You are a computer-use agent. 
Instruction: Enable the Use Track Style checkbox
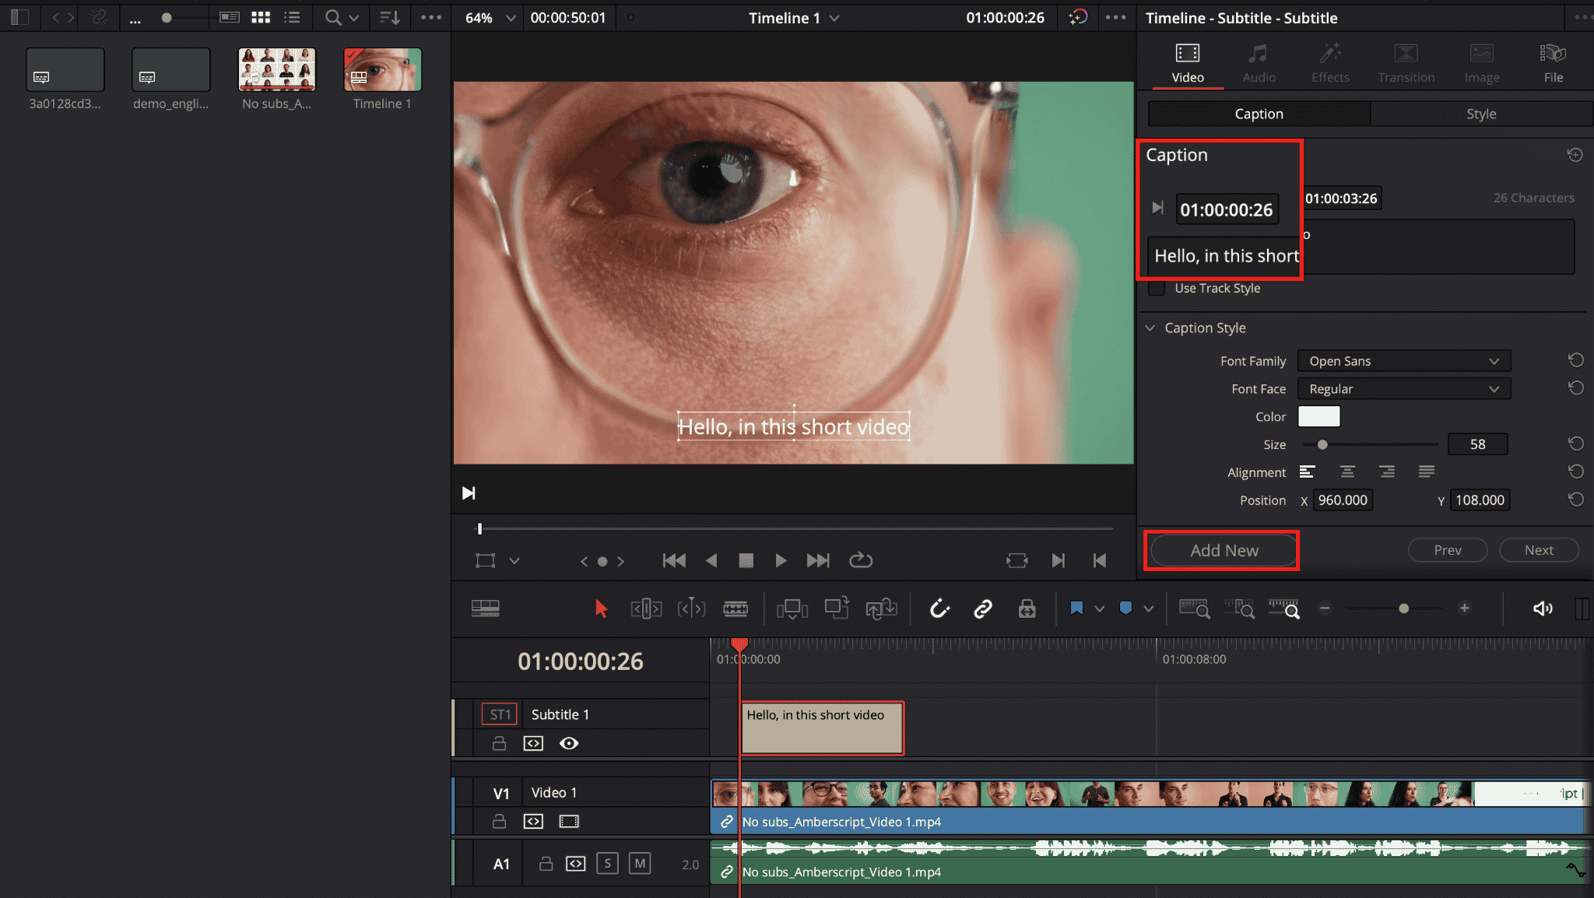pyautogui.click(x=1157, y=289)
